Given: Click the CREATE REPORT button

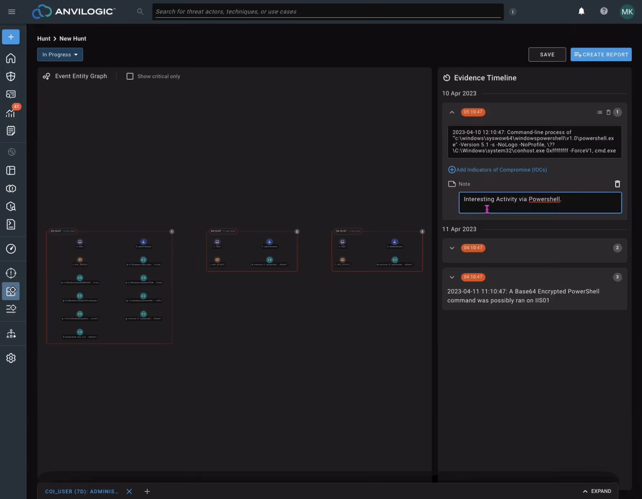Looking at the screenshot, I should click(601, 54).
